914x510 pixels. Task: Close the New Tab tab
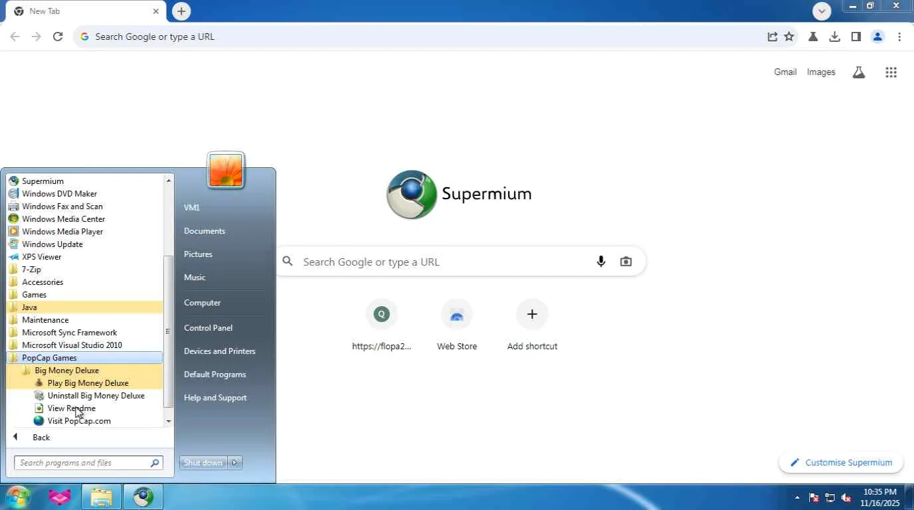pyautogui.click(x=156, y=11)
